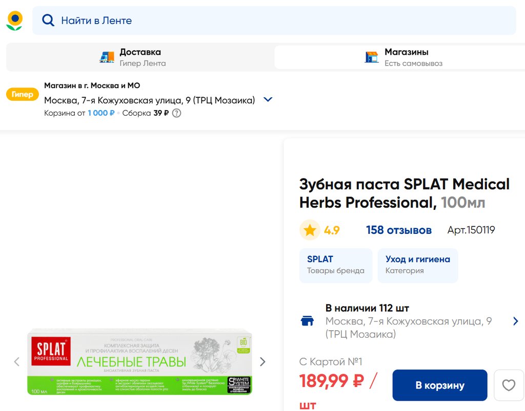The width and height of the screenshot is (525, 411).
Task: Click the article number Арт.150119
Action: [471, 230]
